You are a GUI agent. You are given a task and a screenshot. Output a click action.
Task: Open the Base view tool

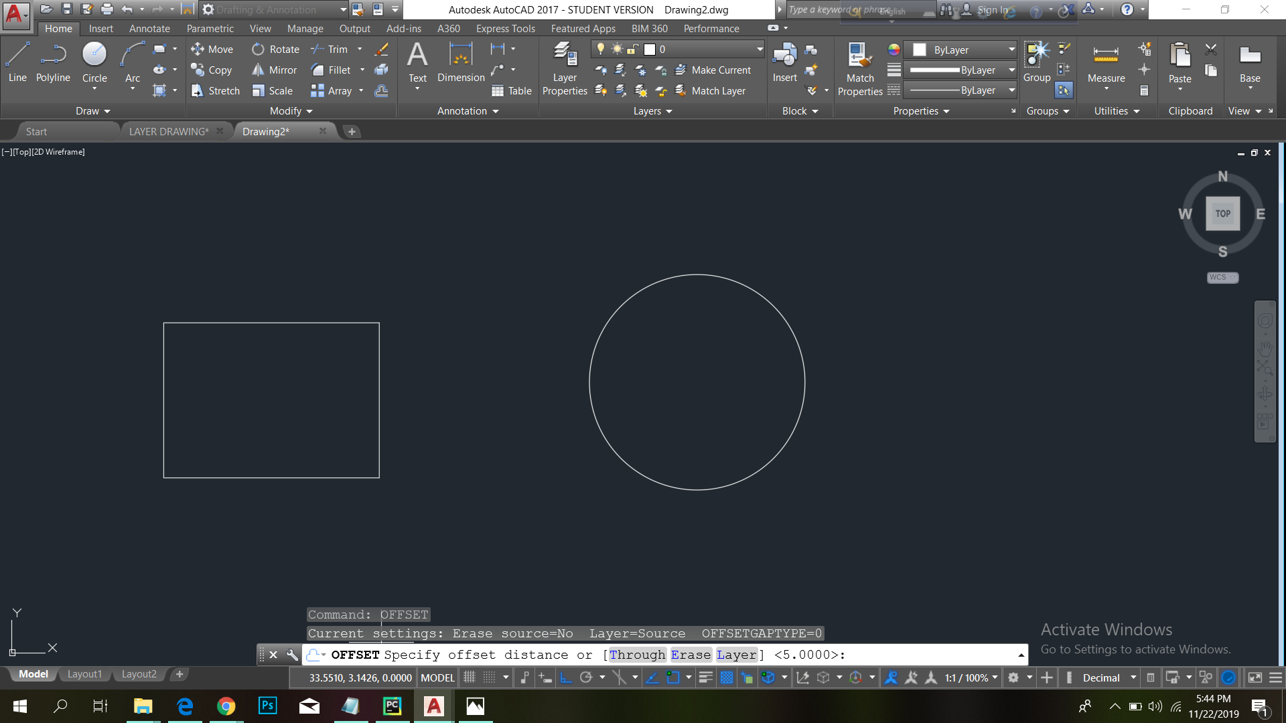click(1250, 62)
